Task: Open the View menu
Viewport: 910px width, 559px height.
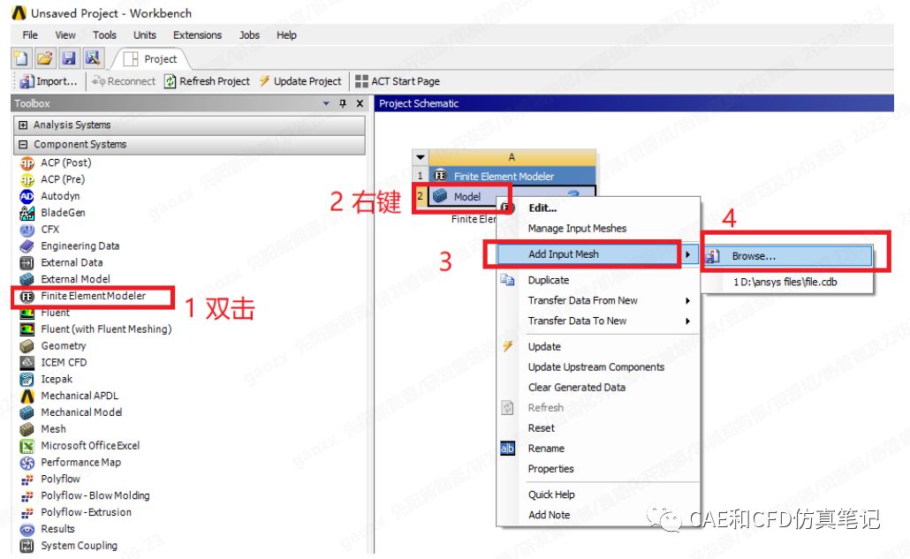Action: point(65,34)
